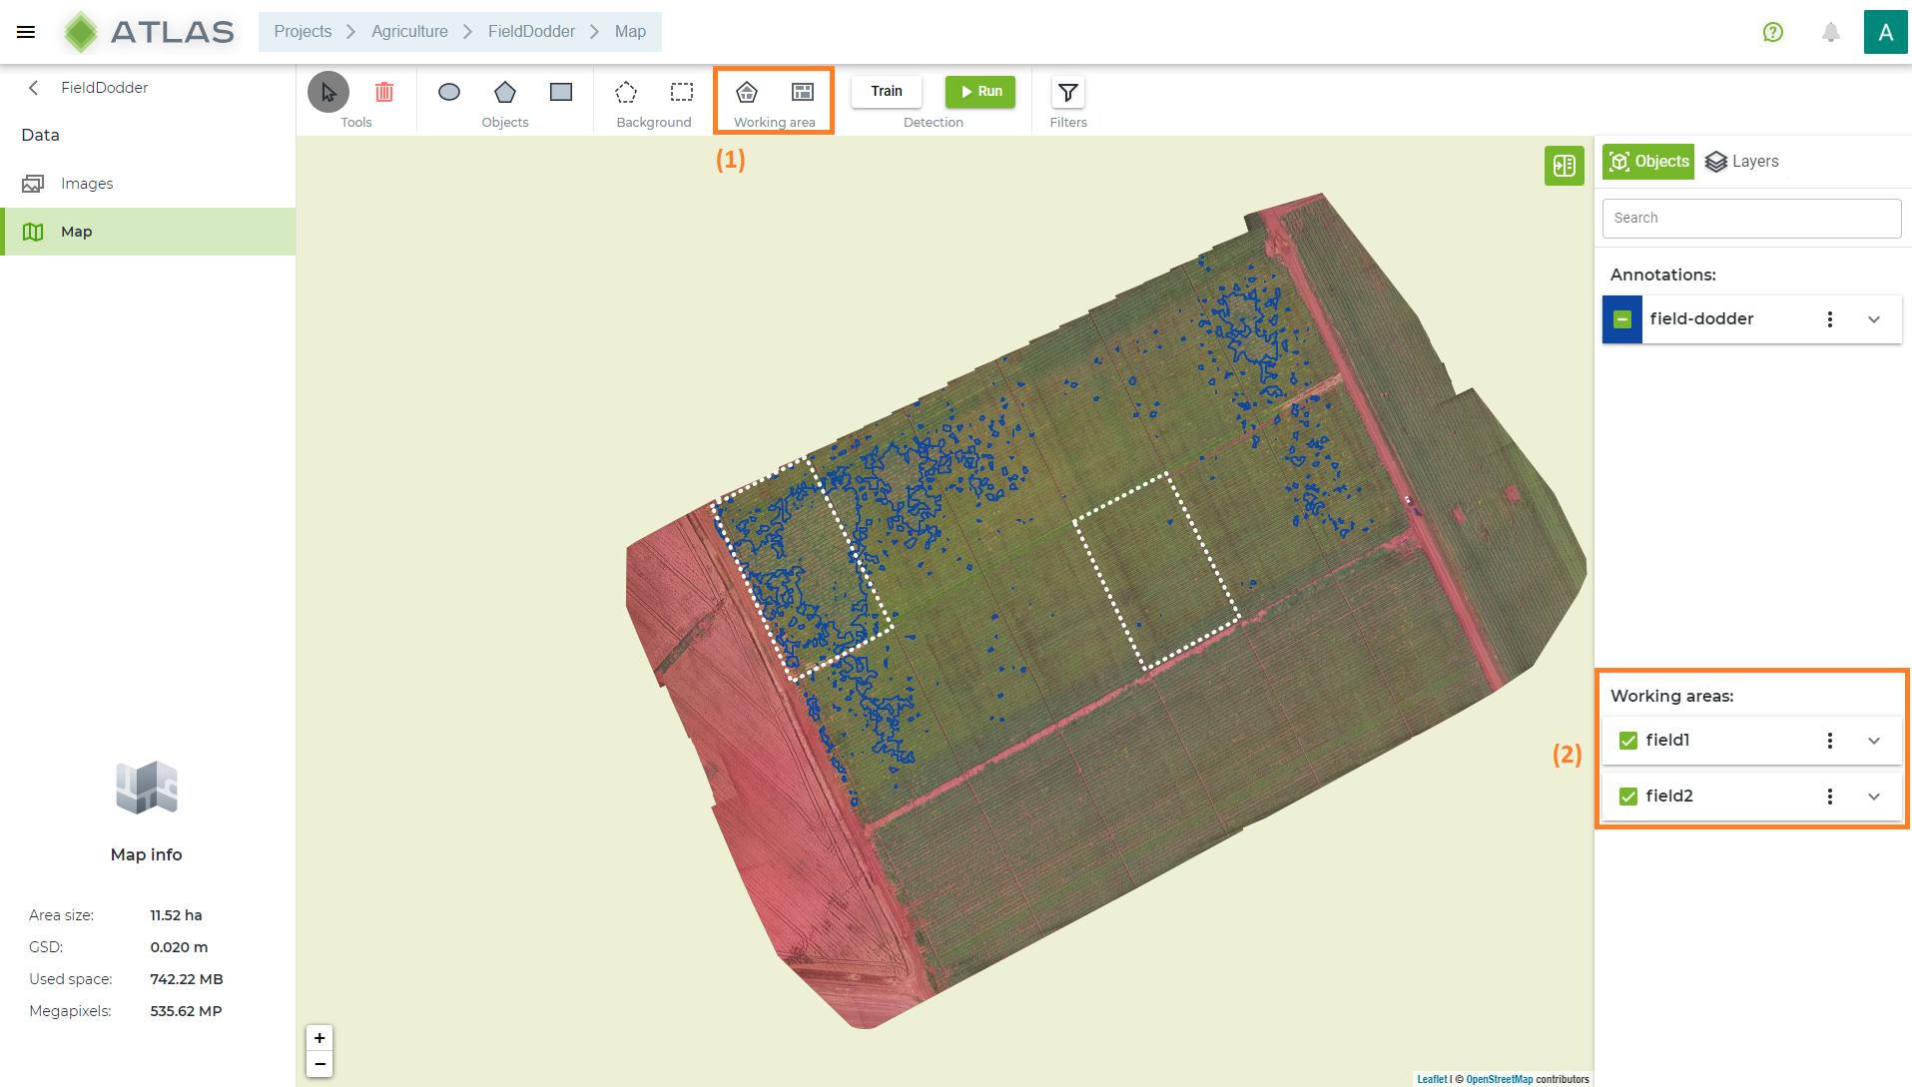Go back with FieldDodder back arrow
This screenshot has height=1087, width=1912.
pyautogui.click(x=34, y=88)
